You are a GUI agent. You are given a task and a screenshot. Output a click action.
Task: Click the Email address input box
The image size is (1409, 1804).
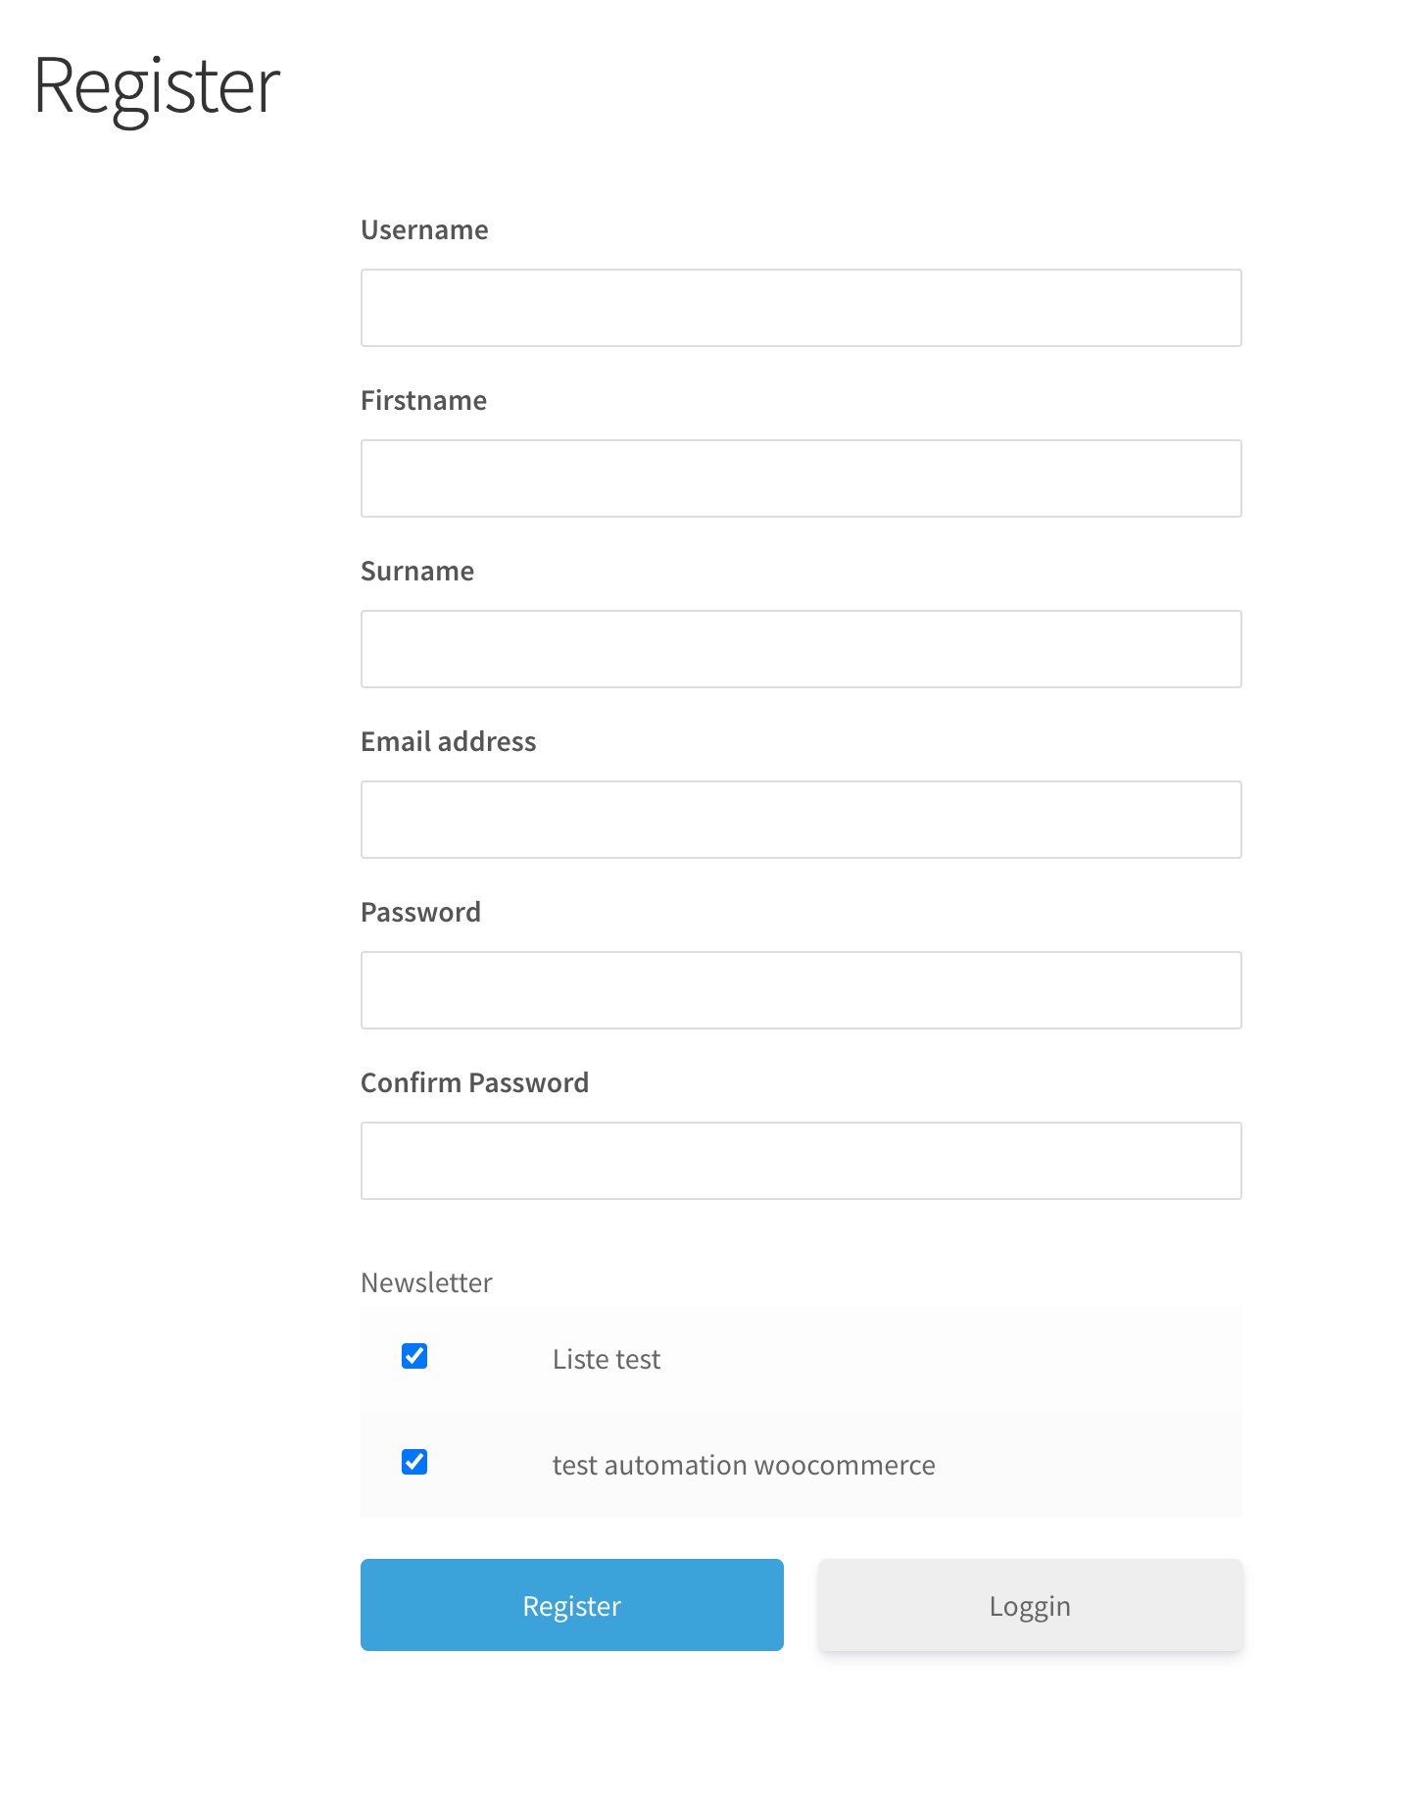(801, 820)
